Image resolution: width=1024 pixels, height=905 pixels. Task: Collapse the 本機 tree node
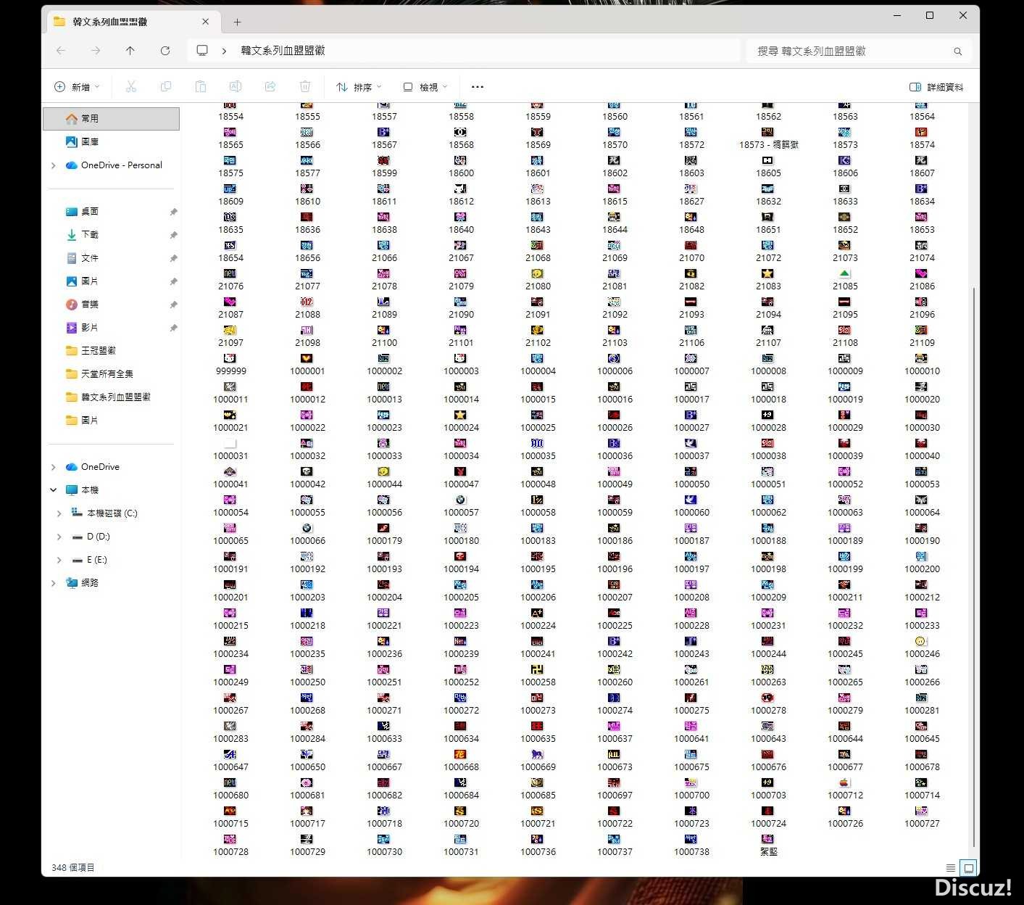point(53,490)
